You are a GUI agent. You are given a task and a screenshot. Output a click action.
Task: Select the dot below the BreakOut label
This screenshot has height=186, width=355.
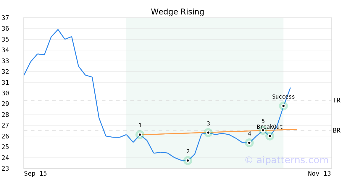tap(270, 136)
